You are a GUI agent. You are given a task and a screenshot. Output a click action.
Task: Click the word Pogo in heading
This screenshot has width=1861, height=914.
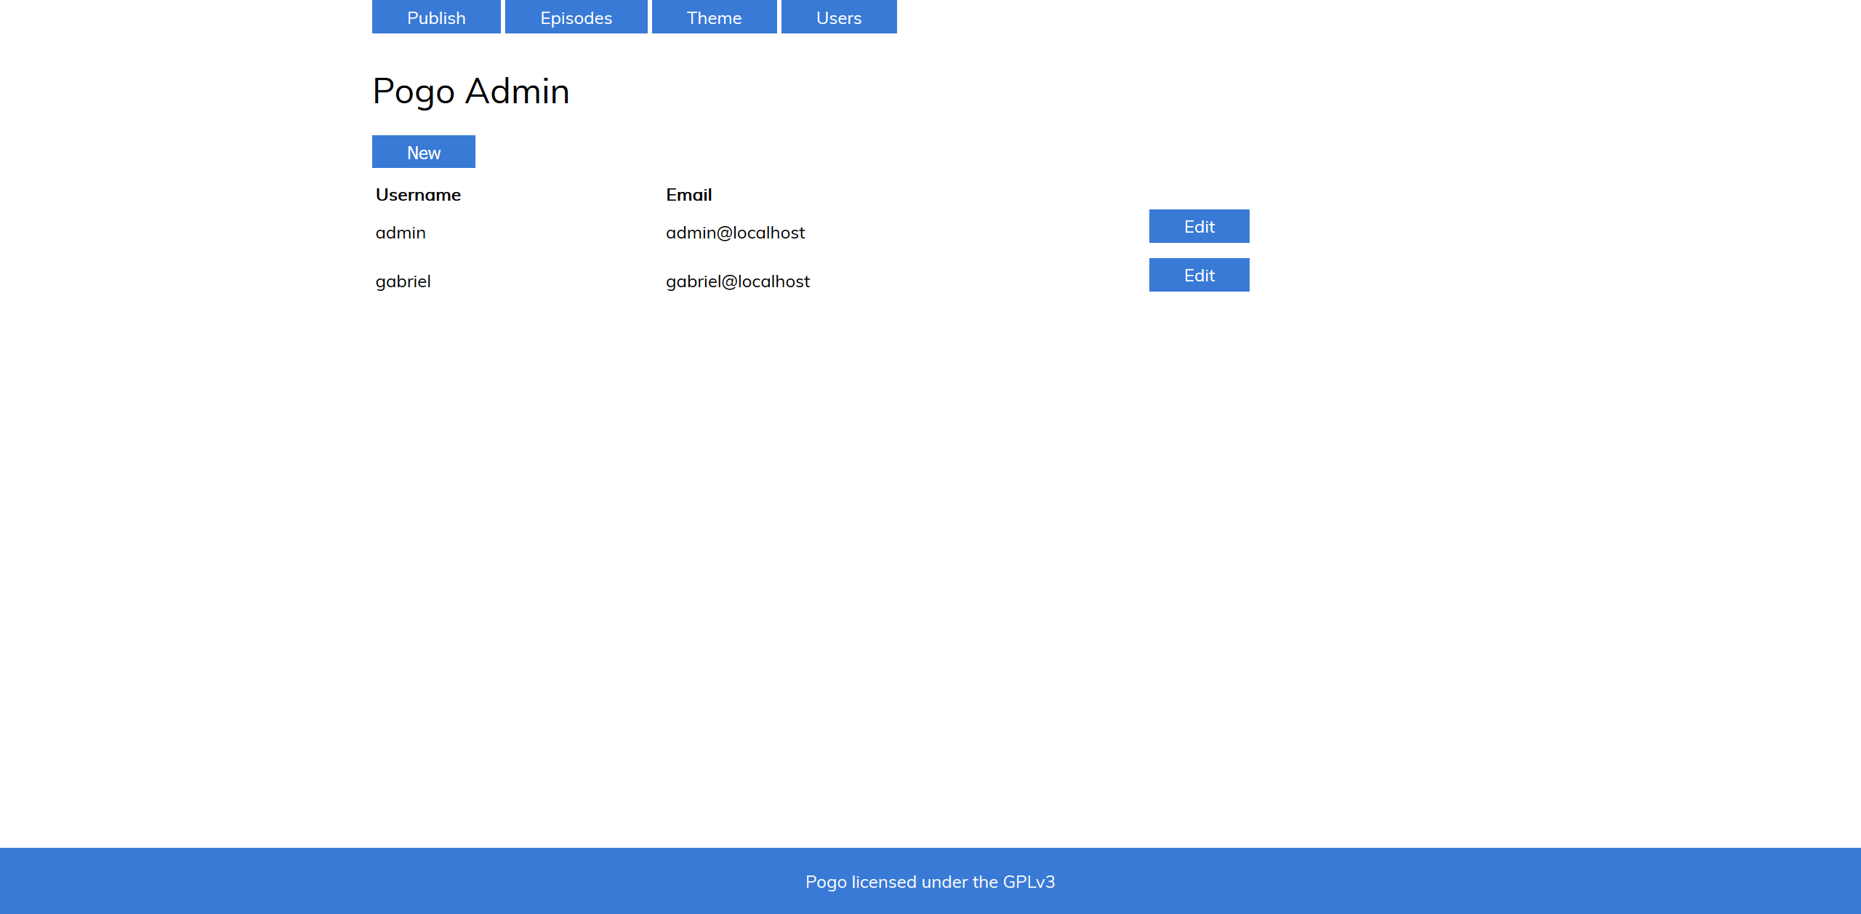414,92
